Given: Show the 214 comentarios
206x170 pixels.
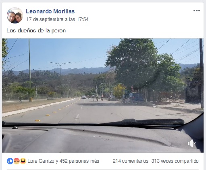Looking at the screenshot, I should pyautogui.click(x=131, y=161).
